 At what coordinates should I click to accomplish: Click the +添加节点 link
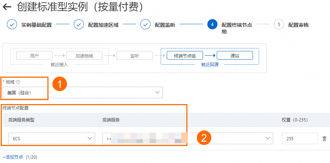coord(13,157)
